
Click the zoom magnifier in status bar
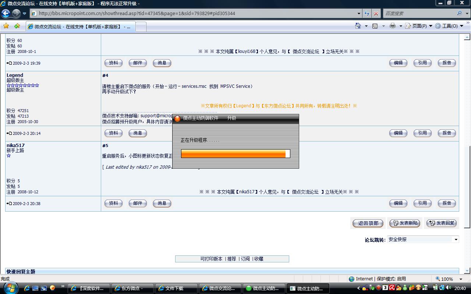point(438,279)
